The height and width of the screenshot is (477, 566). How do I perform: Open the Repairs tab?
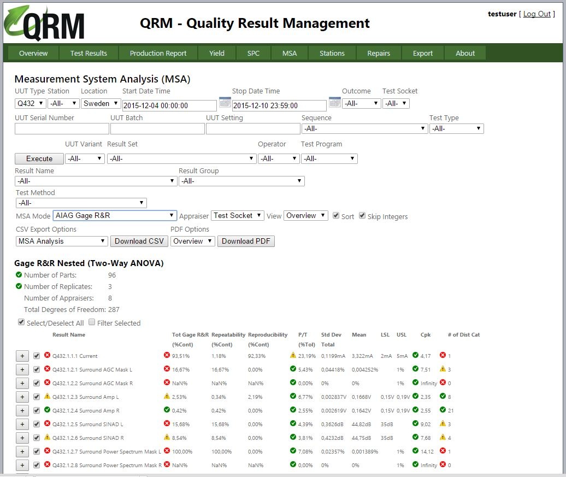point(379,53)
